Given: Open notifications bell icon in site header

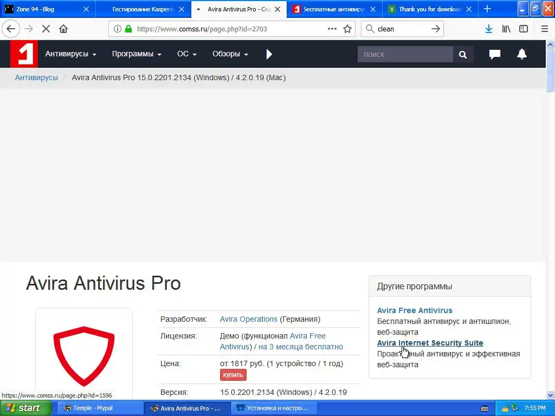Looking at the screenshot, I should (522, 54).
